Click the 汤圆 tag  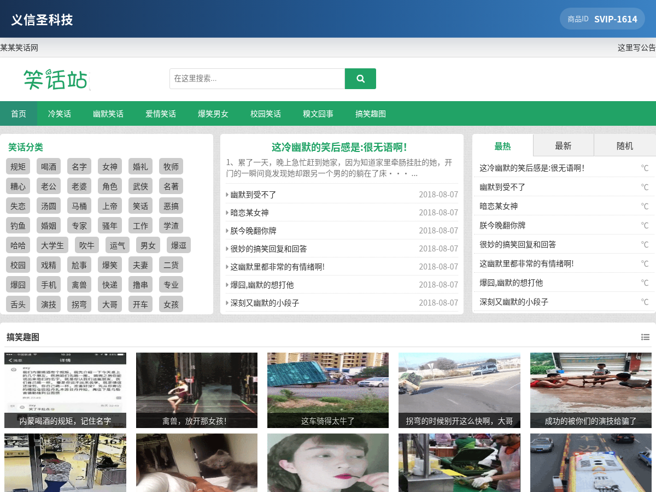point(49,206)
